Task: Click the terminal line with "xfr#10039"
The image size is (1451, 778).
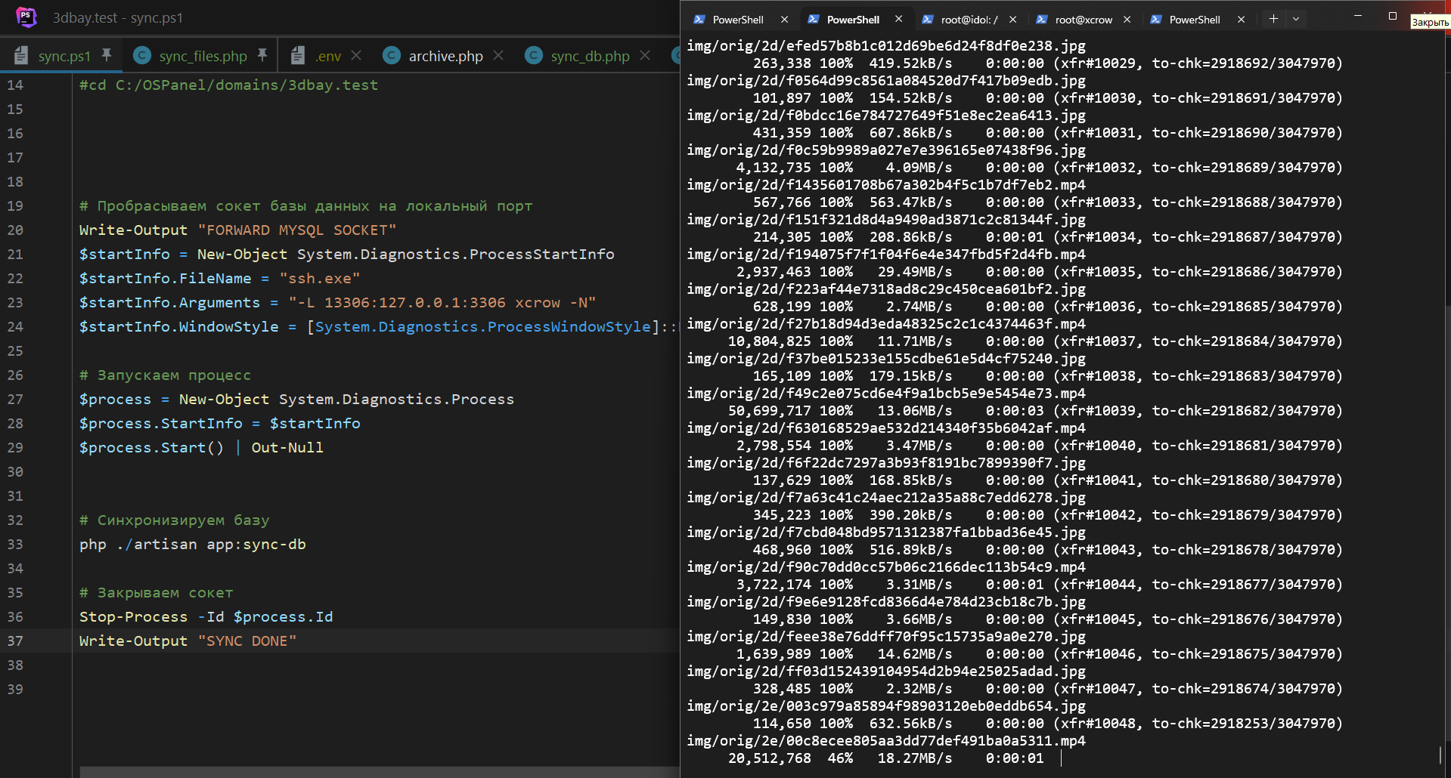Action: tap(1036, 410)
